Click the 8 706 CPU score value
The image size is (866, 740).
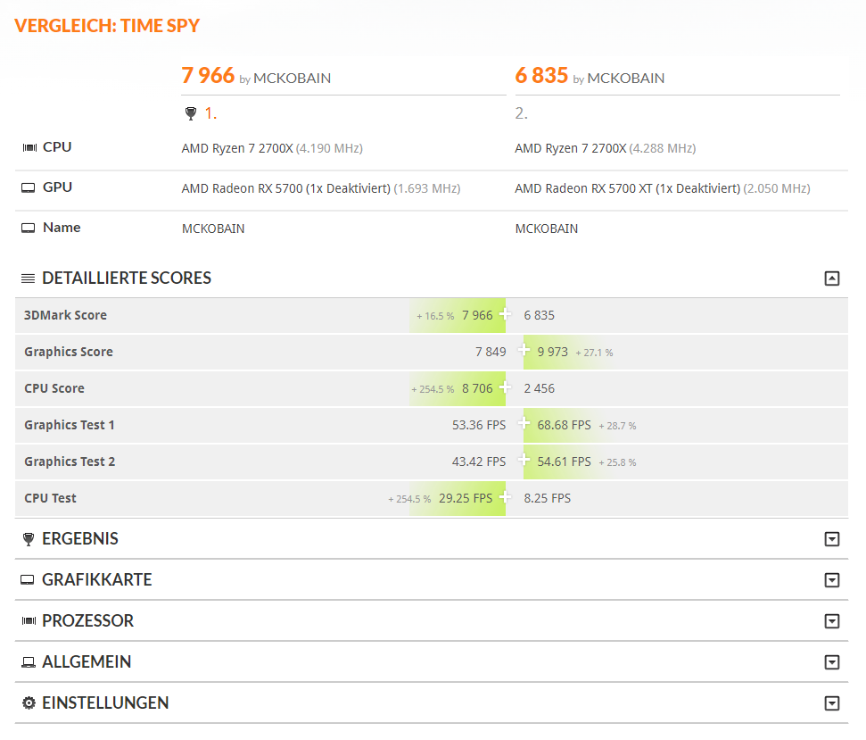click(x=477, y=389)
